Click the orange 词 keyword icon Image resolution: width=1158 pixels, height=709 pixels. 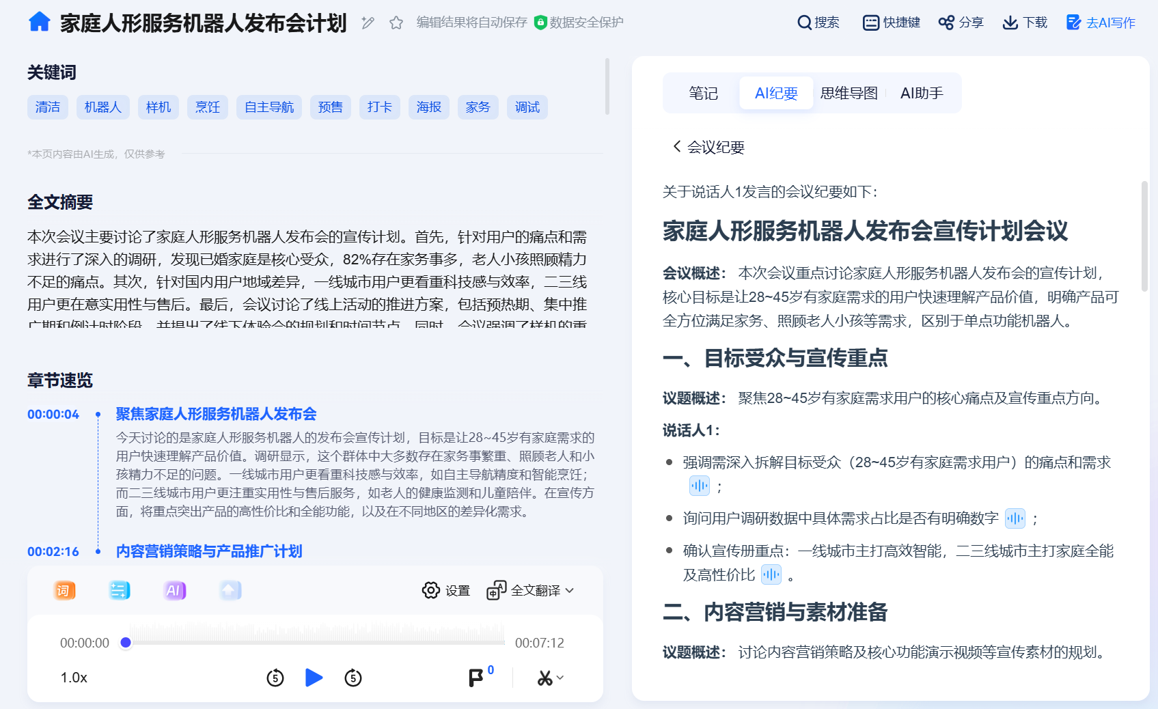(64, 590)
